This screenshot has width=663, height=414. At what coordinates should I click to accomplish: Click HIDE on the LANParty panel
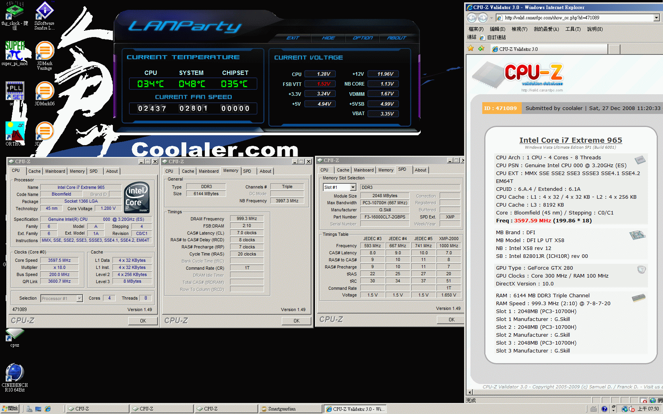[328, 38]
